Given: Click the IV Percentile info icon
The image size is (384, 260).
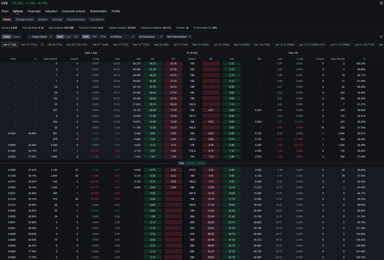Looking at the screenshot, I should point(210,28).
